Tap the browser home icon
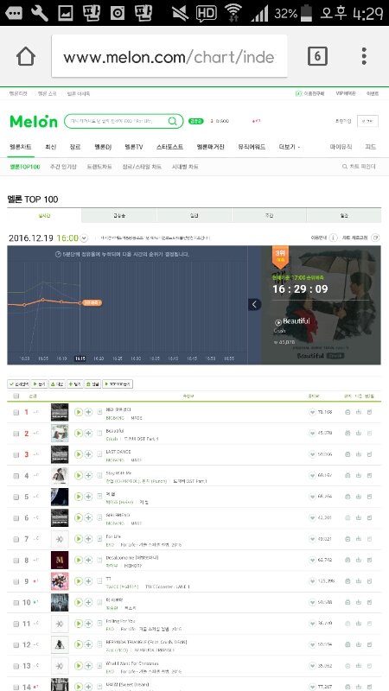Image resolution: width=389 pixels, height=691 pixels. pyautogui.click(x=26, y=56)
